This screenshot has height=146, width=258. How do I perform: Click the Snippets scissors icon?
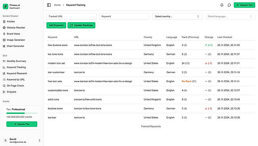pos(4,92)
